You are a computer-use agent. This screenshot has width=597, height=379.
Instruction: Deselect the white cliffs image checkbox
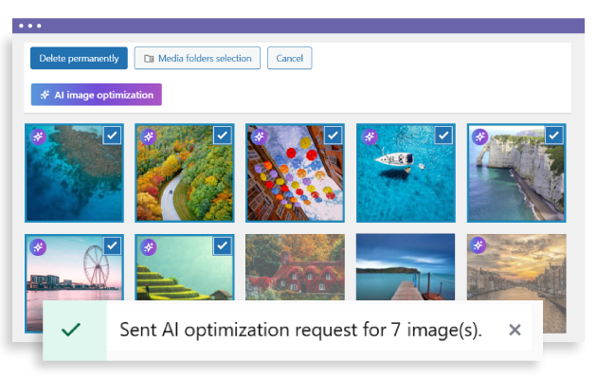[x=554, y=135]
